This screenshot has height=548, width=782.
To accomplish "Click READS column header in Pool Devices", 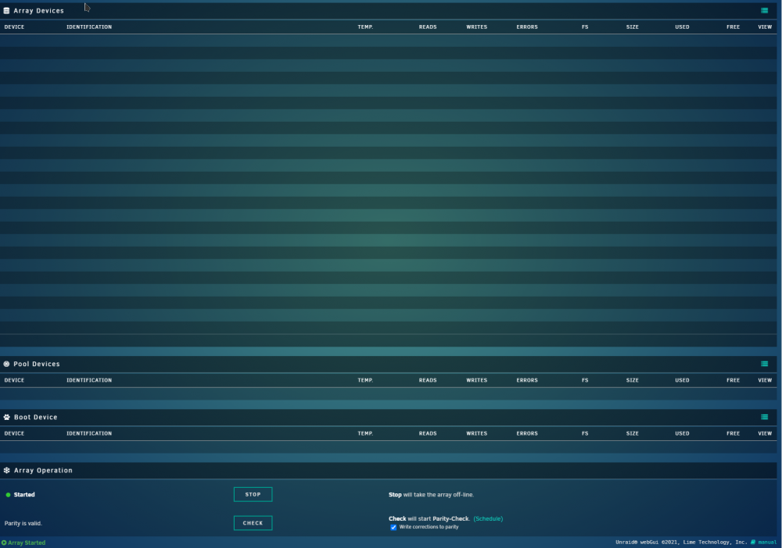I will coord(428,380).
